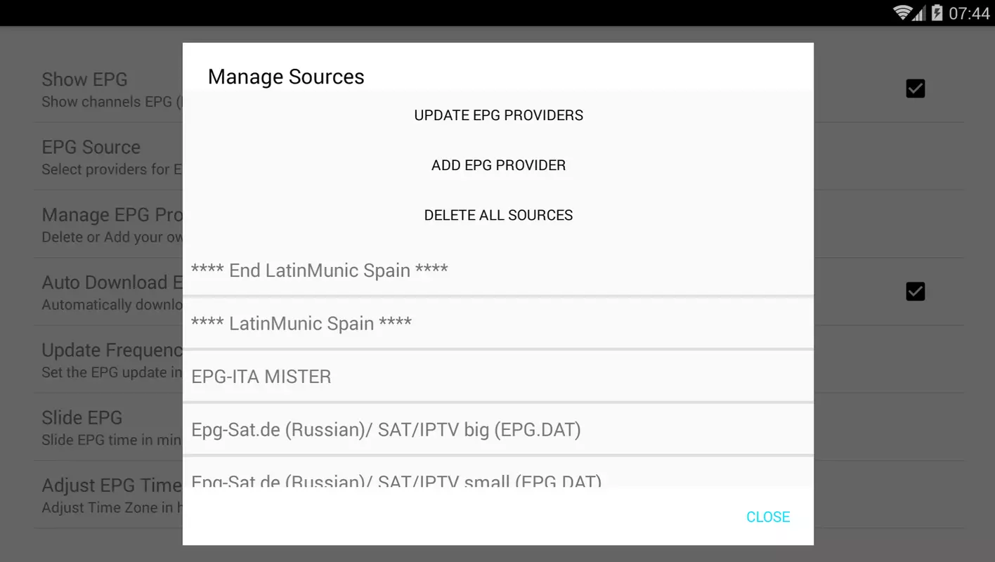
Task: Select End LatinMunic Spain source entry
Action: click(498, 270)
